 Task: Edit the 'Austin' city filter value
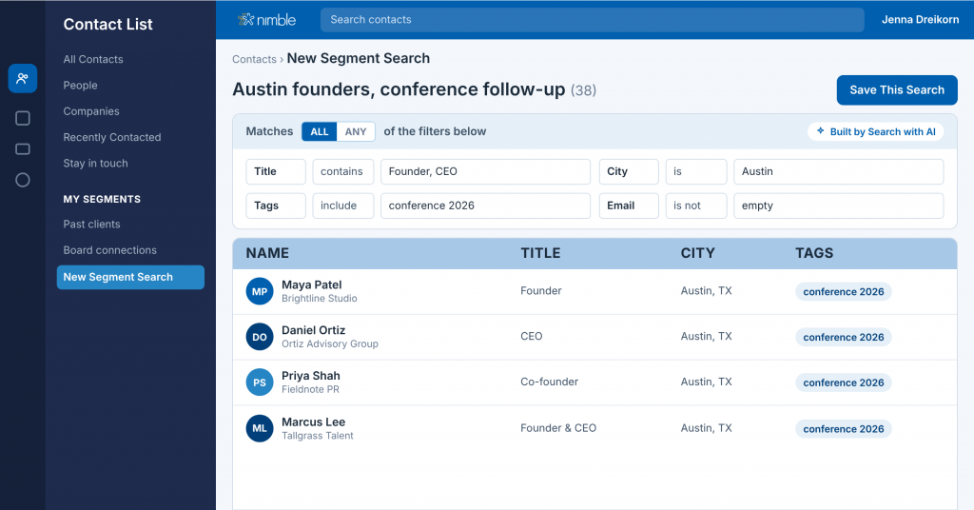839,171
